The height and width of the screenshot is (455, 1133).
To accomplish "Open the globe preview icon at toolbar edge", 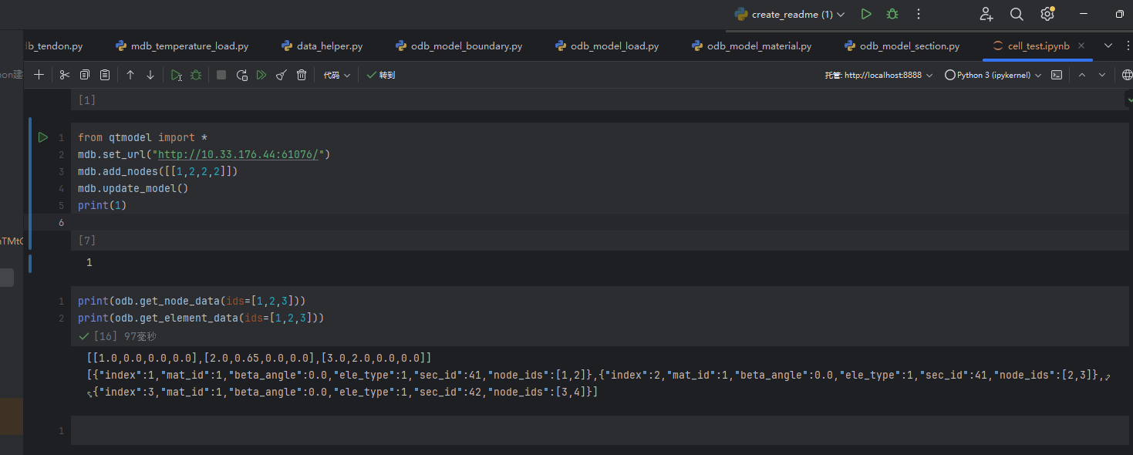I will click(x=1127, y=75).
